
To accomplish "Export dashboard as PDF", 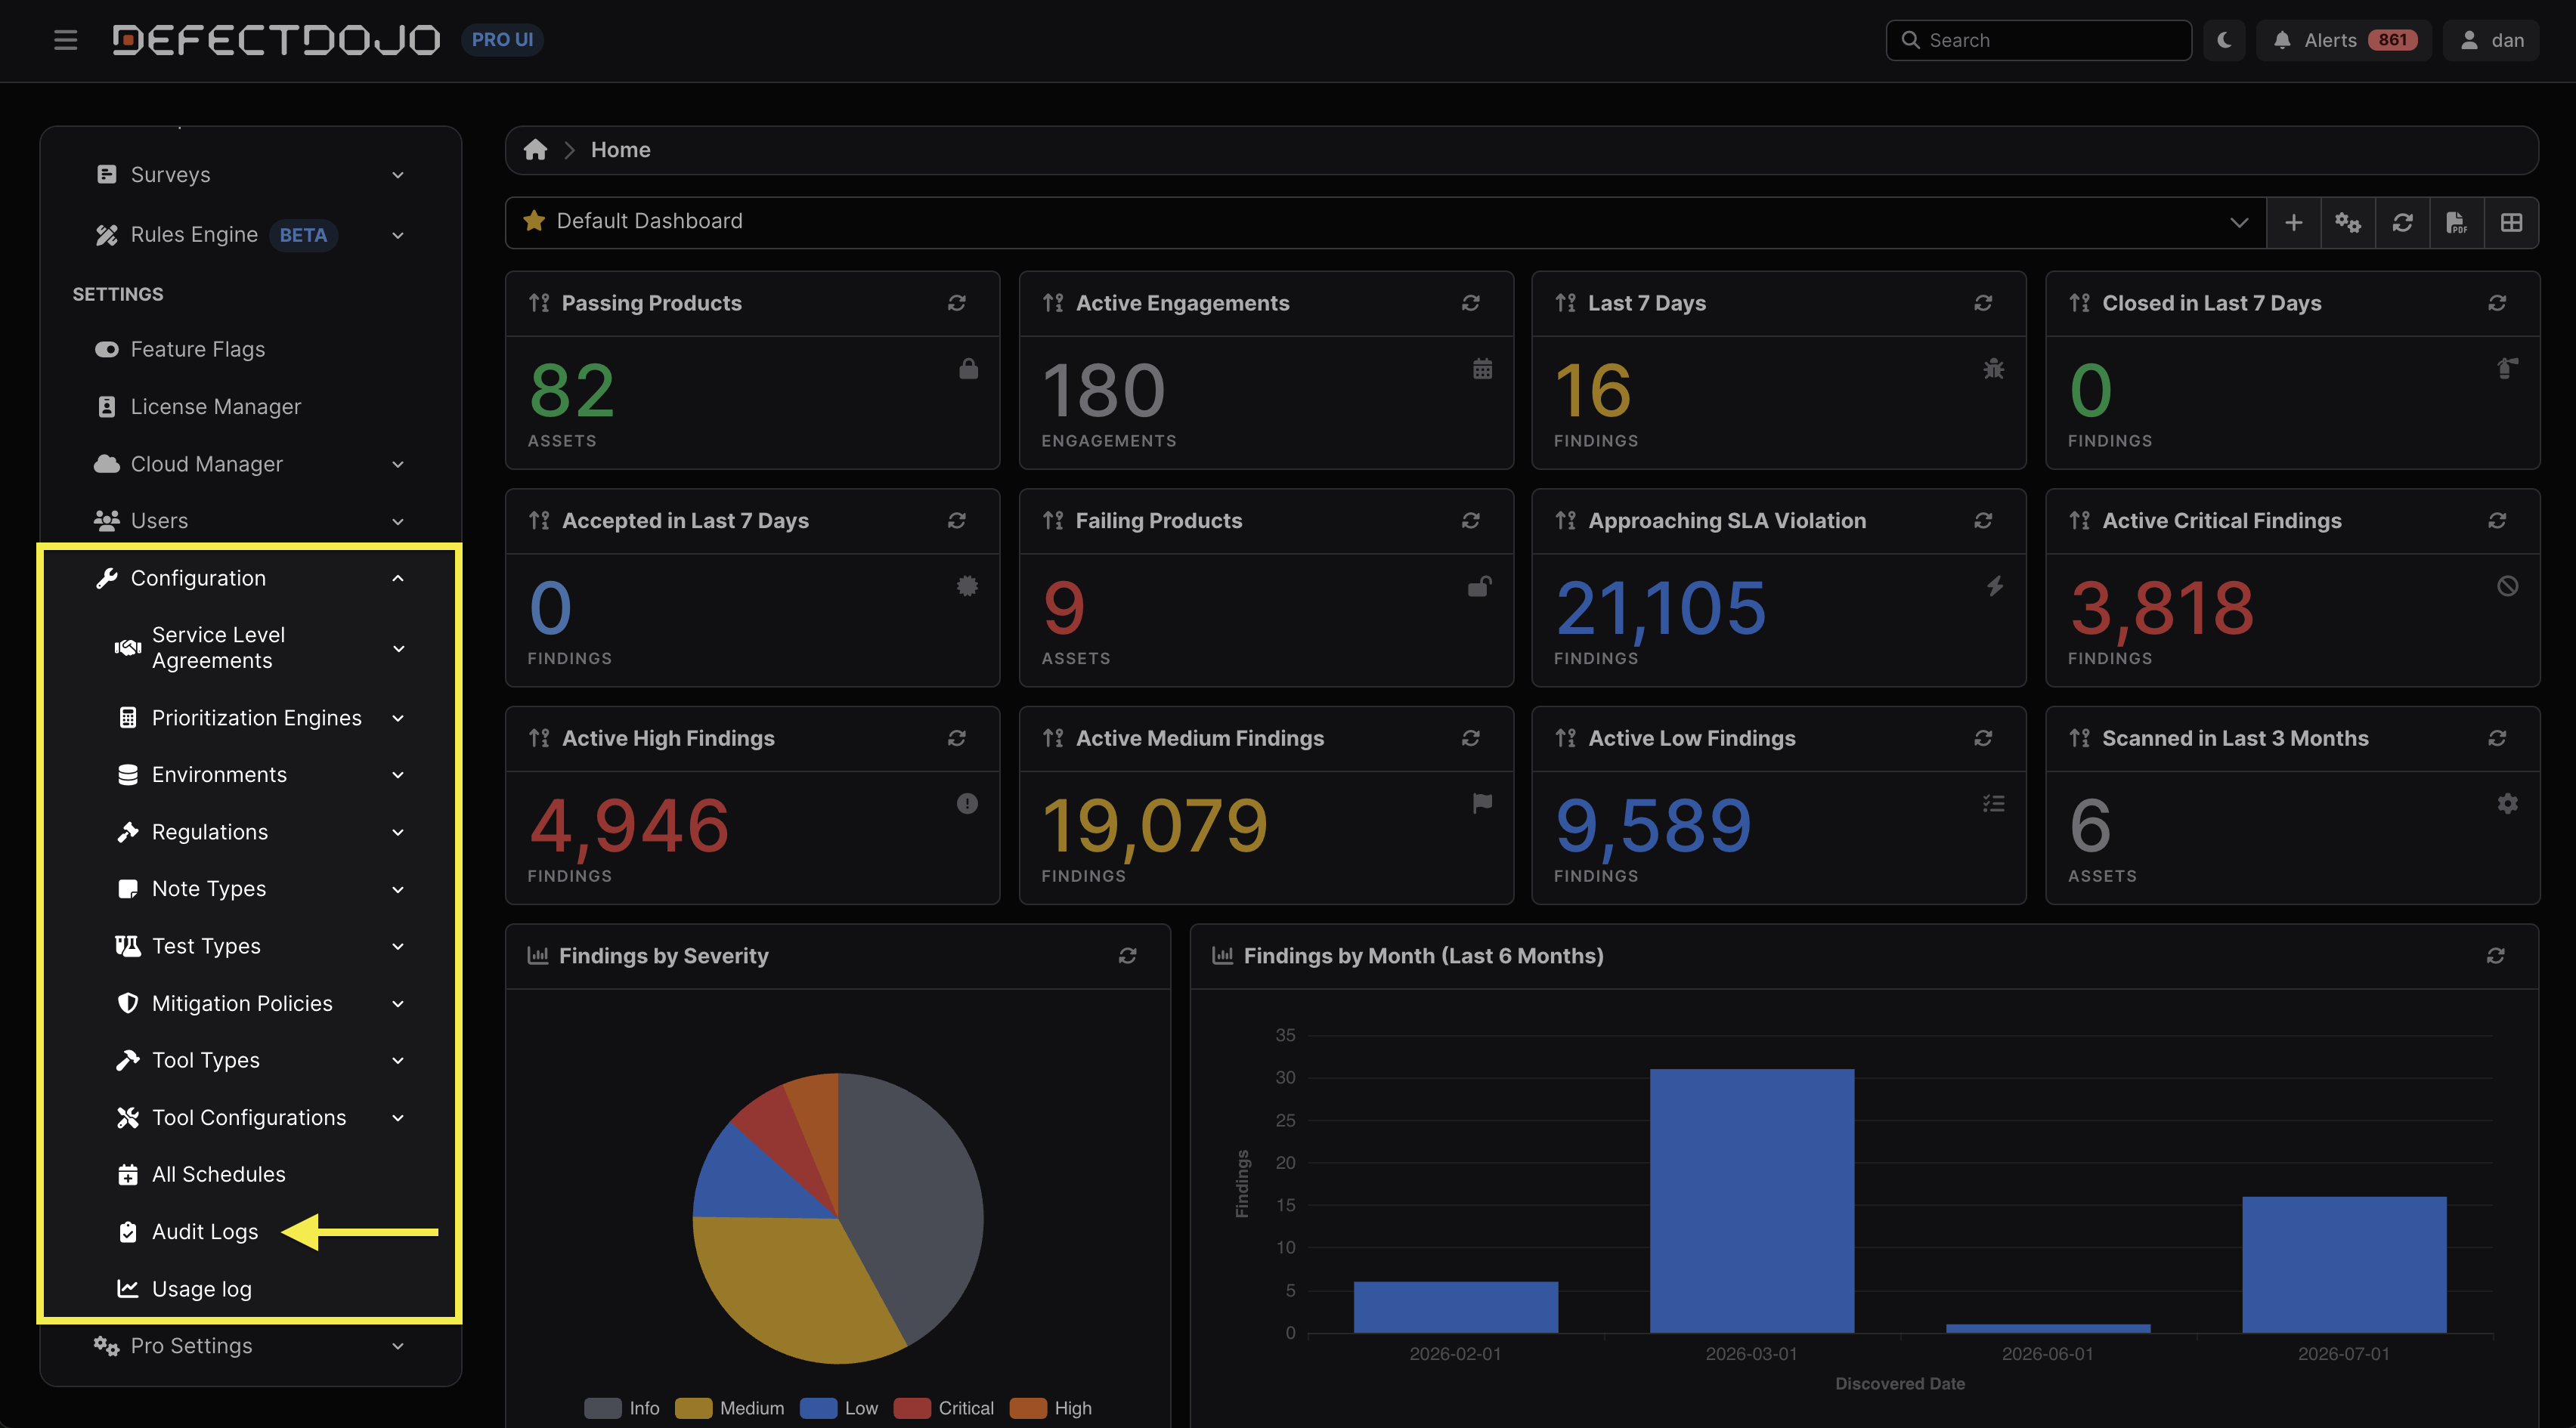I will [x=2457, y=222].
